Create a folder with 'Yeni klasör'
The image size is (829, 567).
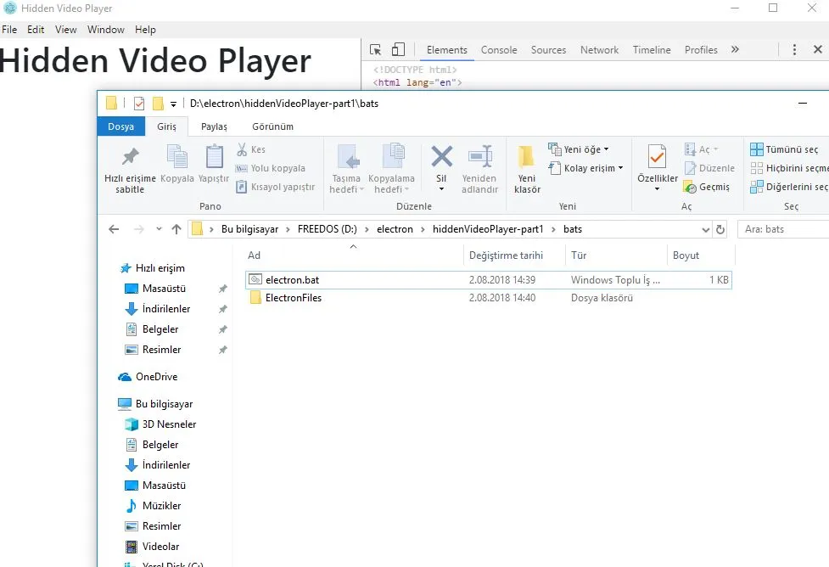click(527, 169)
